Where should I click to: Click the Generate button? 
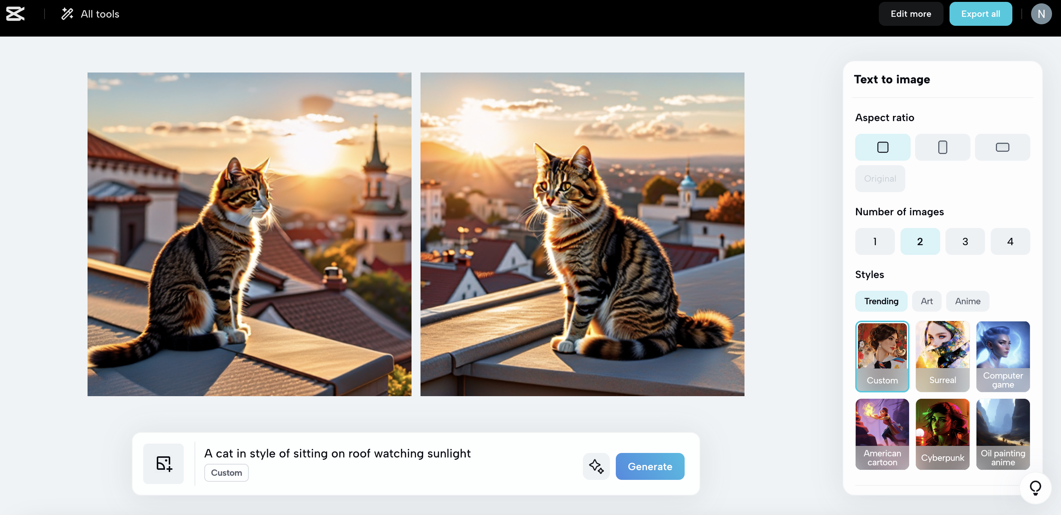coord(649,466)
